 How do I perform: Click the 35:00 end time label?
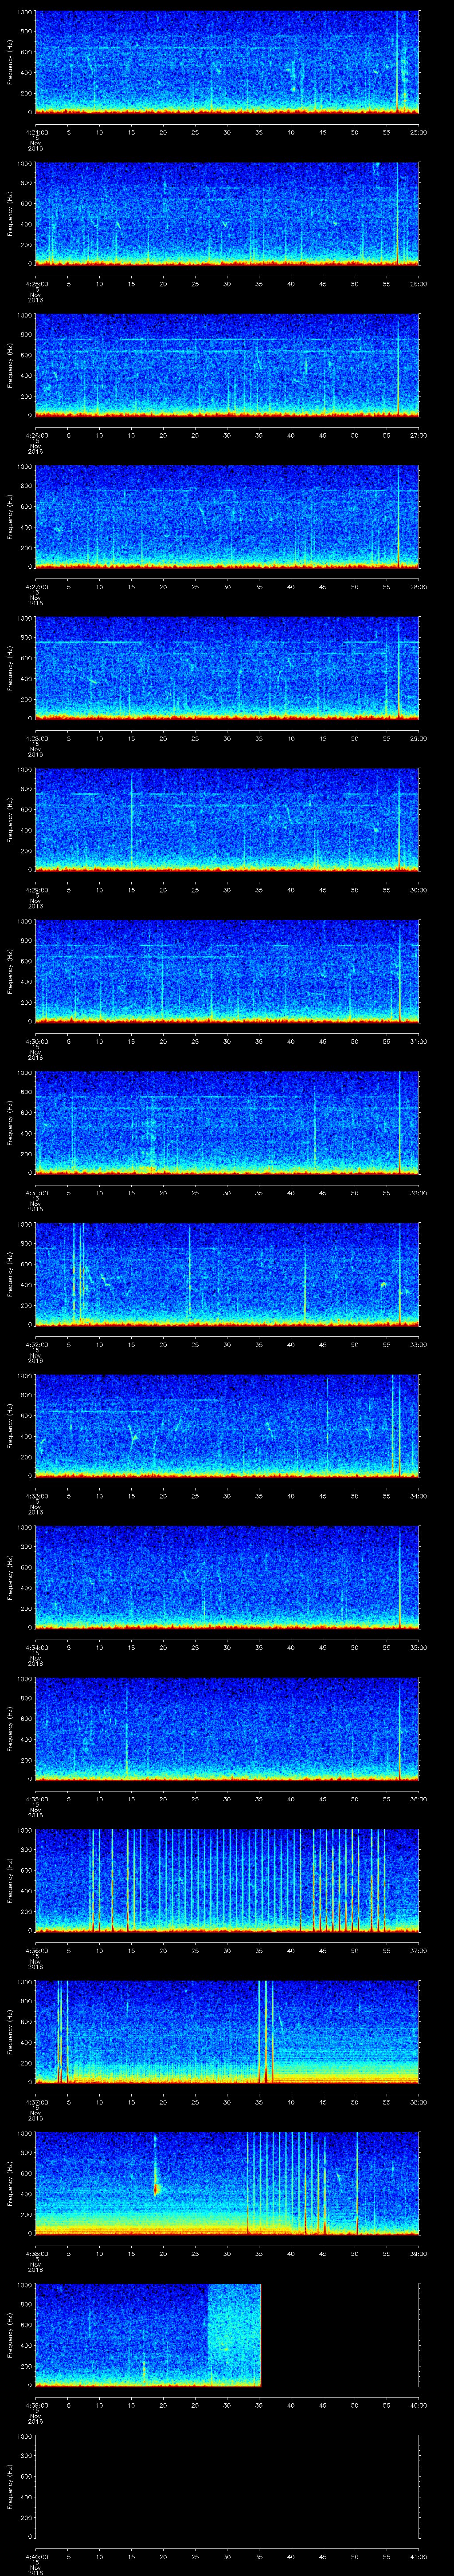pyautogui.click(x=418, y=1647)
